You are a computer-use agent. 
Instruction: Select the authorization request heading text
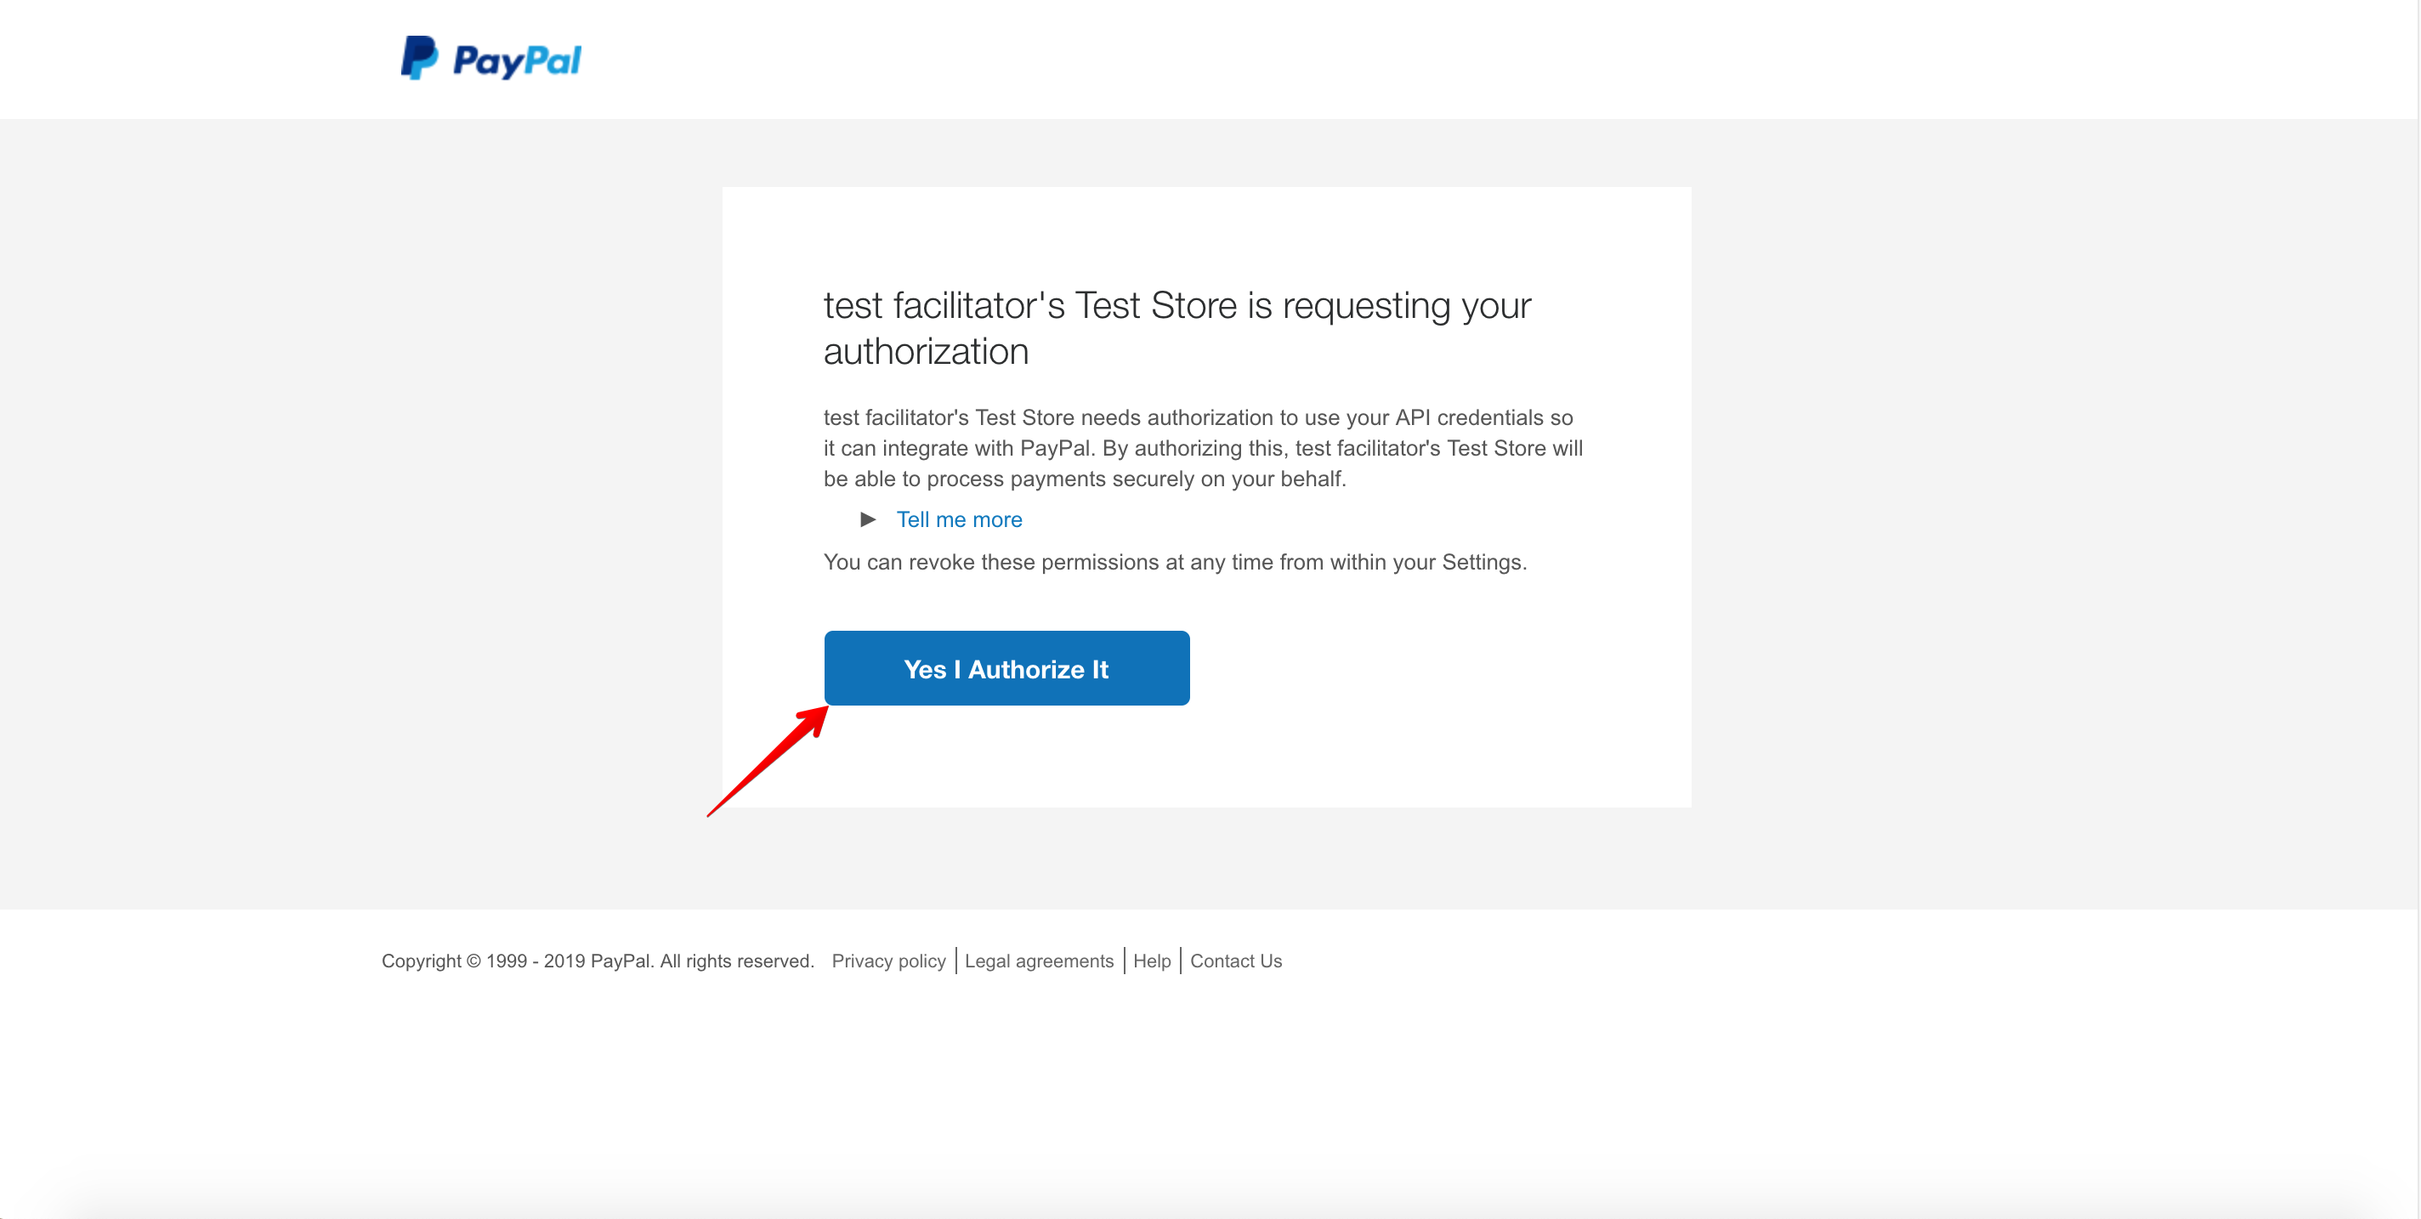(x=1176, y=328)
